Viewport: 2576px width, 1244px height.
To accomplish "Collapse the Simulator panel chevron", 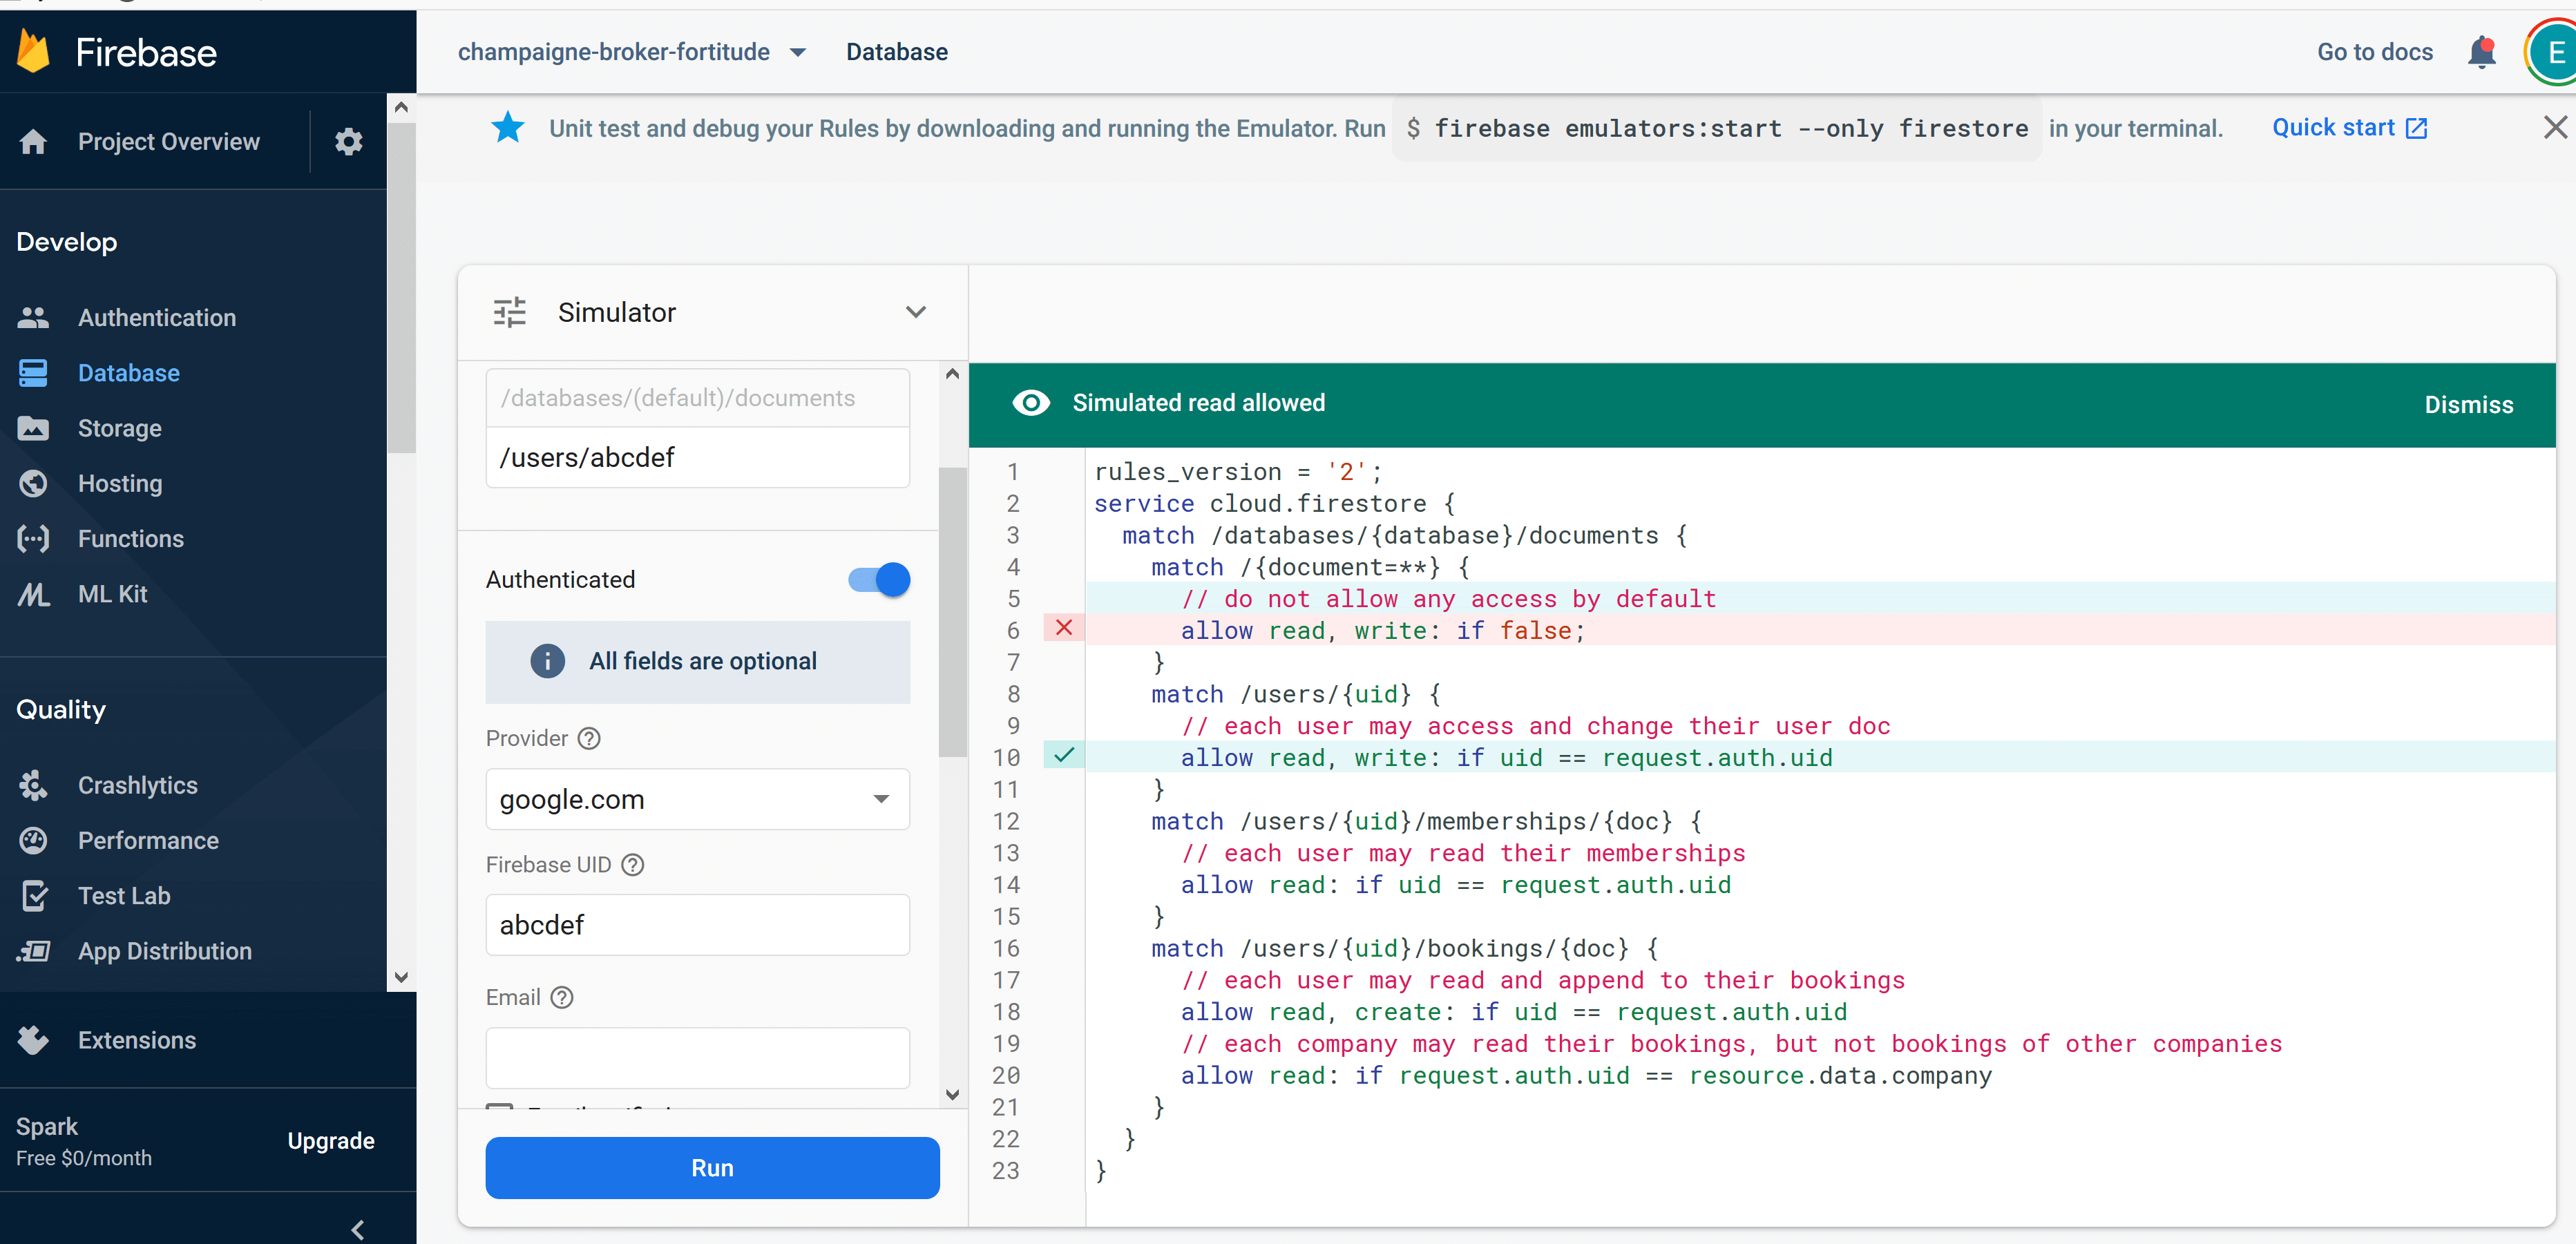I will [x=915, y=312].
